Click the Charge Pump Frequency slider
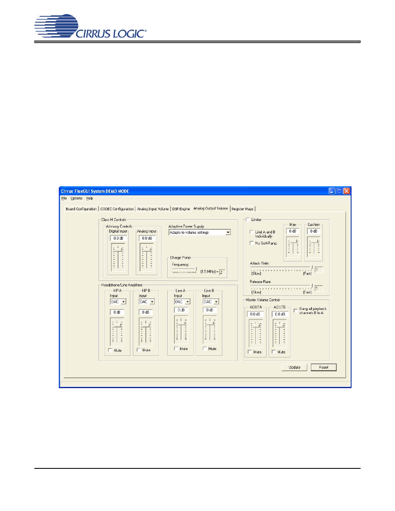 coord(185,270)
